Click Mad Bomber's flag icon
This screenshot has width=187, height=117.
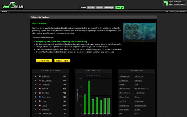(39, 80)
